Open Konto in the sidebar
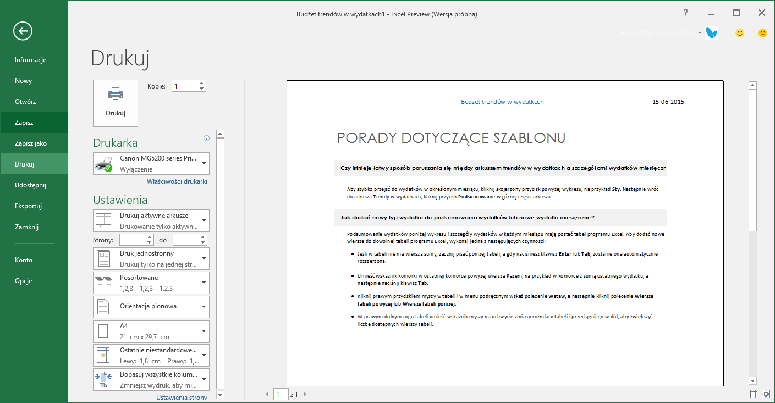This screenshot has height=403, width=775. pyautogui.click(x=34, y=260)
